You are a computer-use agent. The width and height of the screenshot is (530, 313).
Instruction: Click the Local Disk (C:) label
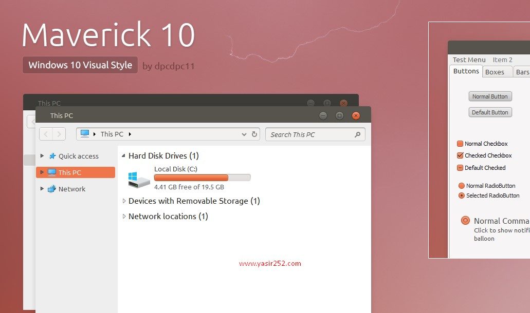(x=176, y=169)
